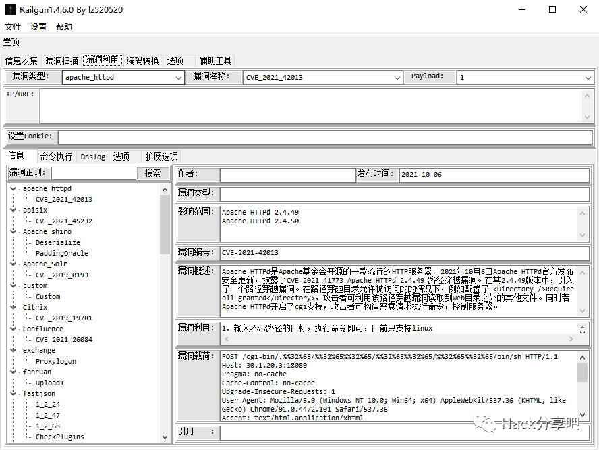Switch to the 编码转换 tab
The width and height of the screenshot is (599, 450).
(143, 61)
